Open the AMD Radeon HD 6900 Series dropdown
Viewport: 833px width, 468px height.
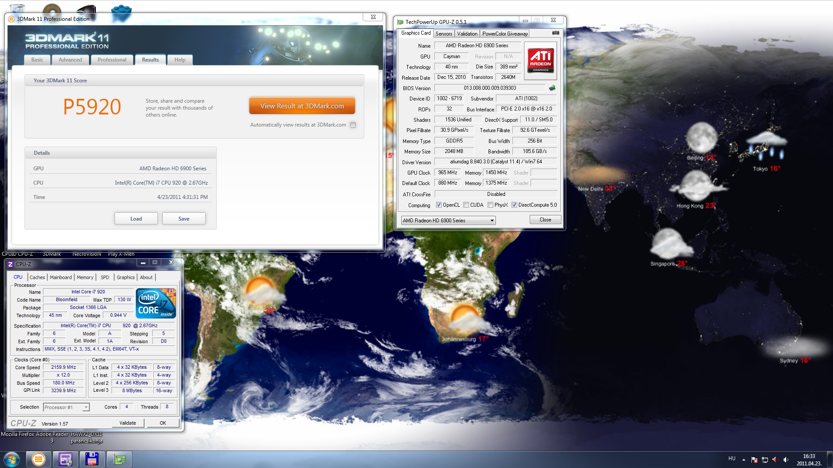point(492,221)
